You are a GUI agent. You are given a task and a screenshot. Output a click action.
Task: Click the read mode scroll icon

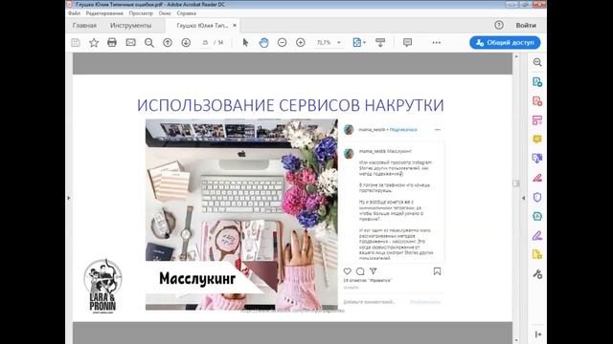click(380, 42)
